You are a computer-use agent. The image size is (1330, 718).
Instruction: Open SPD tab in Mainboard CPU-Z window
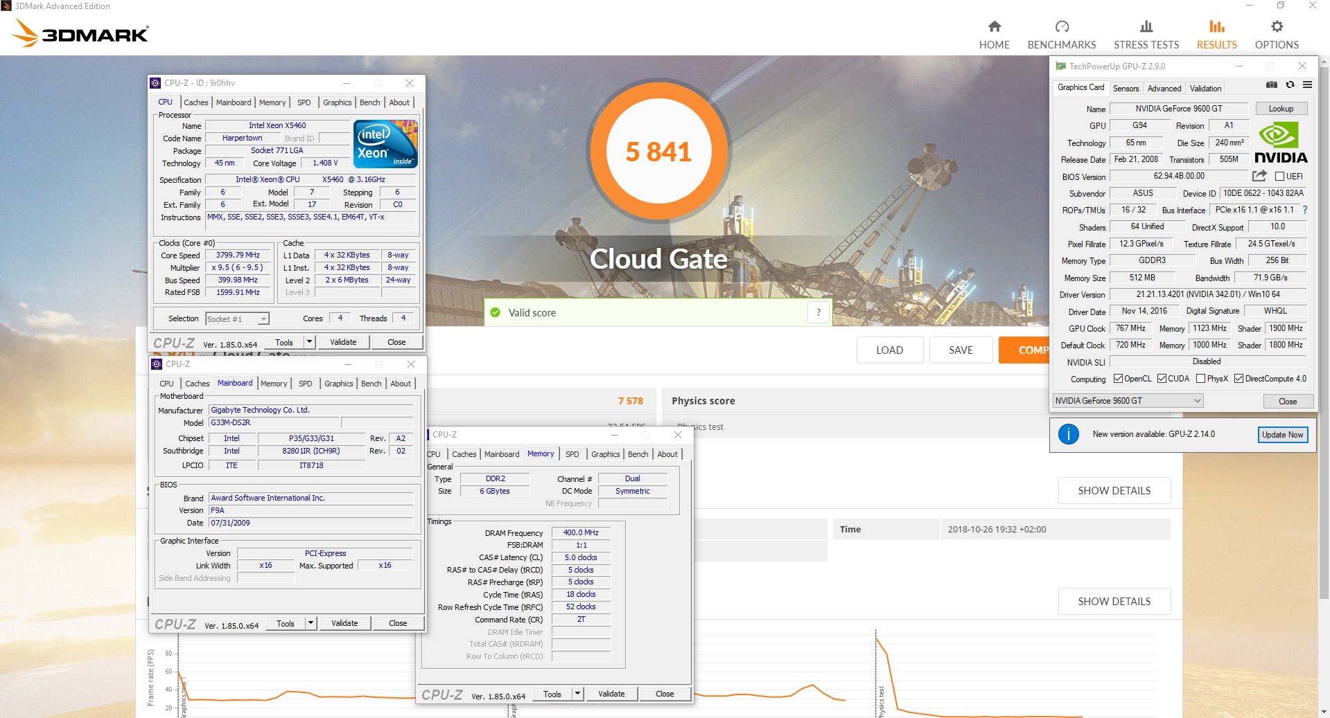[x=305, y=384]
